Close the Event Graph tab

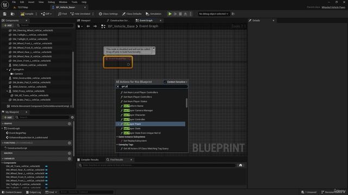coord(160,21)
